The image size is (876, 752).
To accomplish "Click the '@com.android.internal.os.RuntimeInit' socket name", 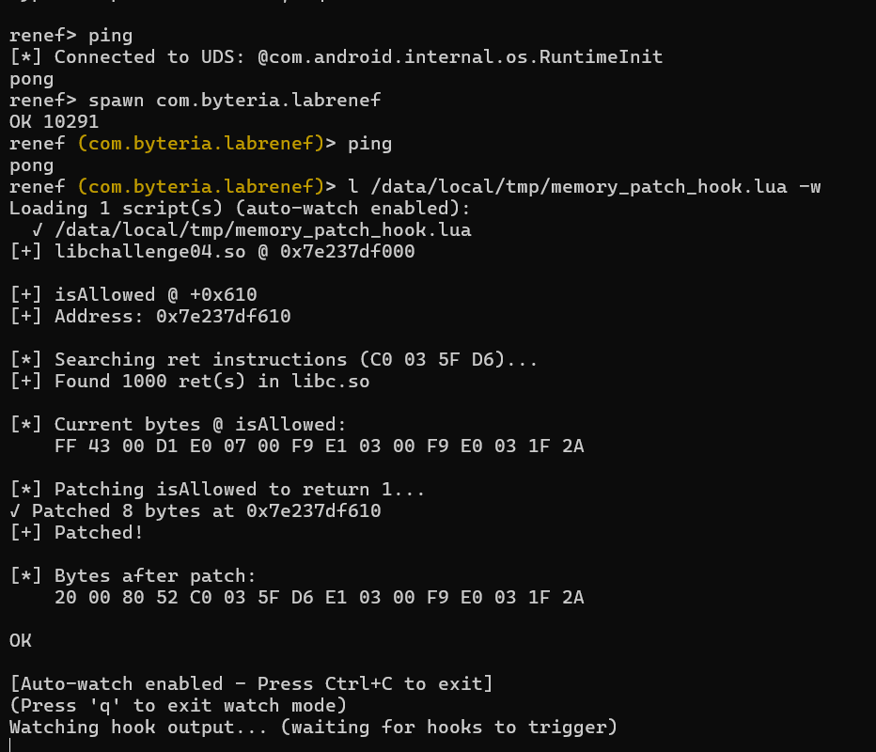I will pos(460,57).
